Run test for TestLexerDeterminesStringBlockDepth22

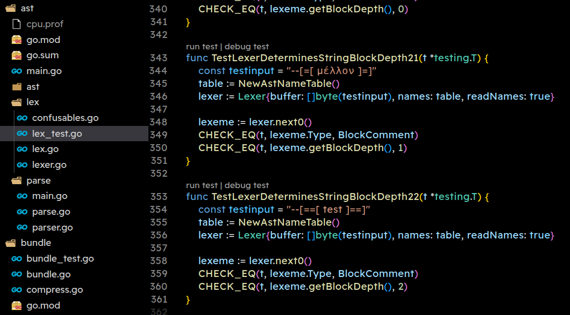tap(201, 185)
